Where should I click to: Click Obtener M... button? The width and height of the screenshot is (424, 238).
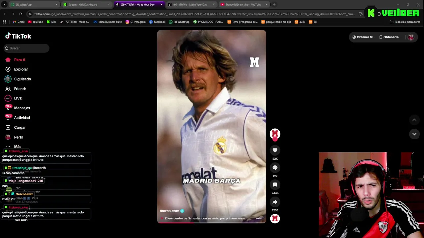363,37
